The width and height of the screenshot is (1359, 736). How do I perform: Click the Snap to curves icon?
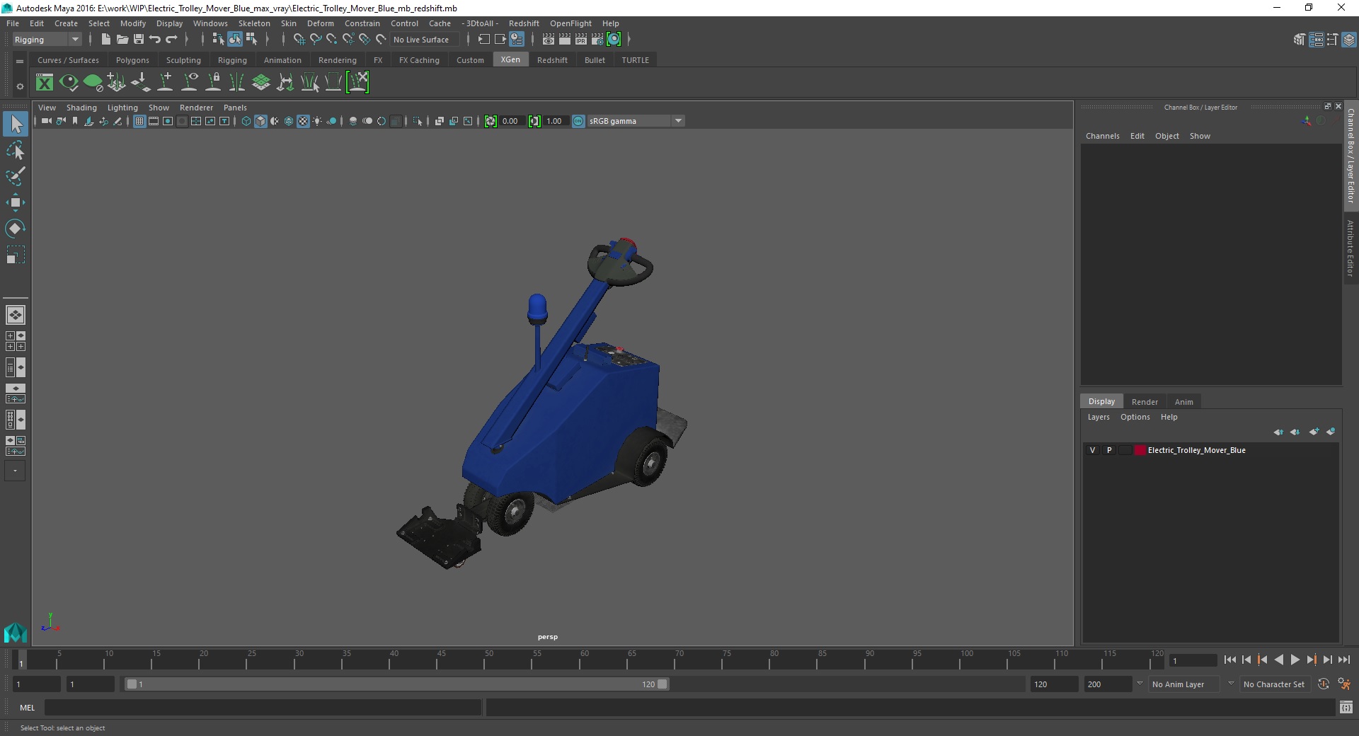pyautogui.click(x=315, y=40)
